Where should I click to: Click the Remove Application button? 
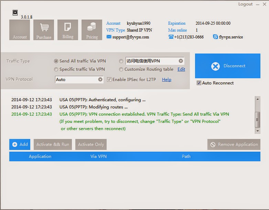(x=234, y=144)
